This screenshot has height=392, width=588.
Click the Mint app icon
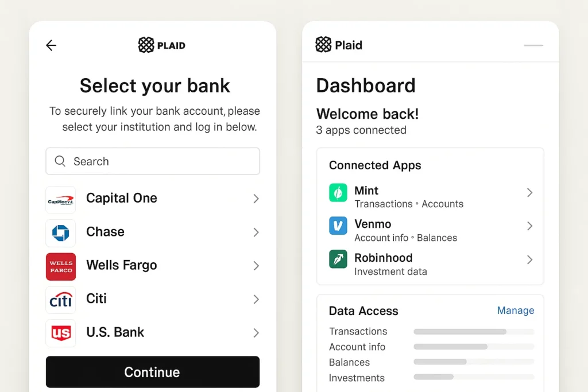338,193
